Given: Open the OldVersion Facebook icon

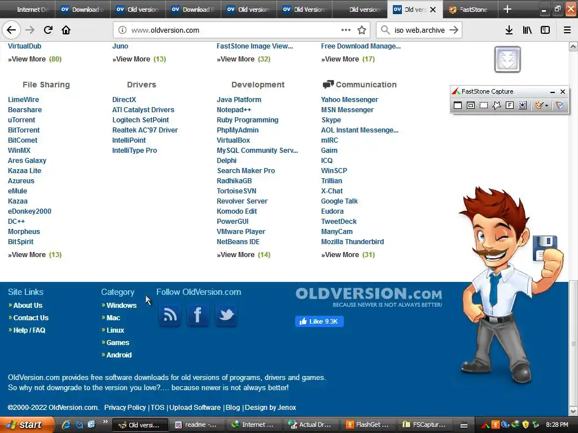Looking at the screenshot, I should tap(198, 315).
